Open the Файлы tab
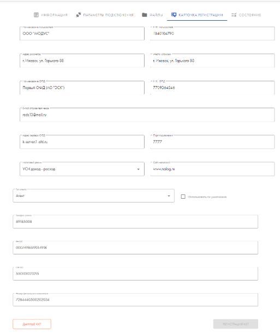The image size is (280, 333). coord(153,15)
